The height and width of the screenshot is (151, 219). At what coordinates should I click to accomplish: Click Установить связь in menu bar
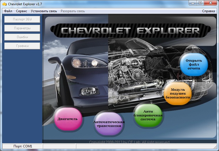click(x=44, y=11)
